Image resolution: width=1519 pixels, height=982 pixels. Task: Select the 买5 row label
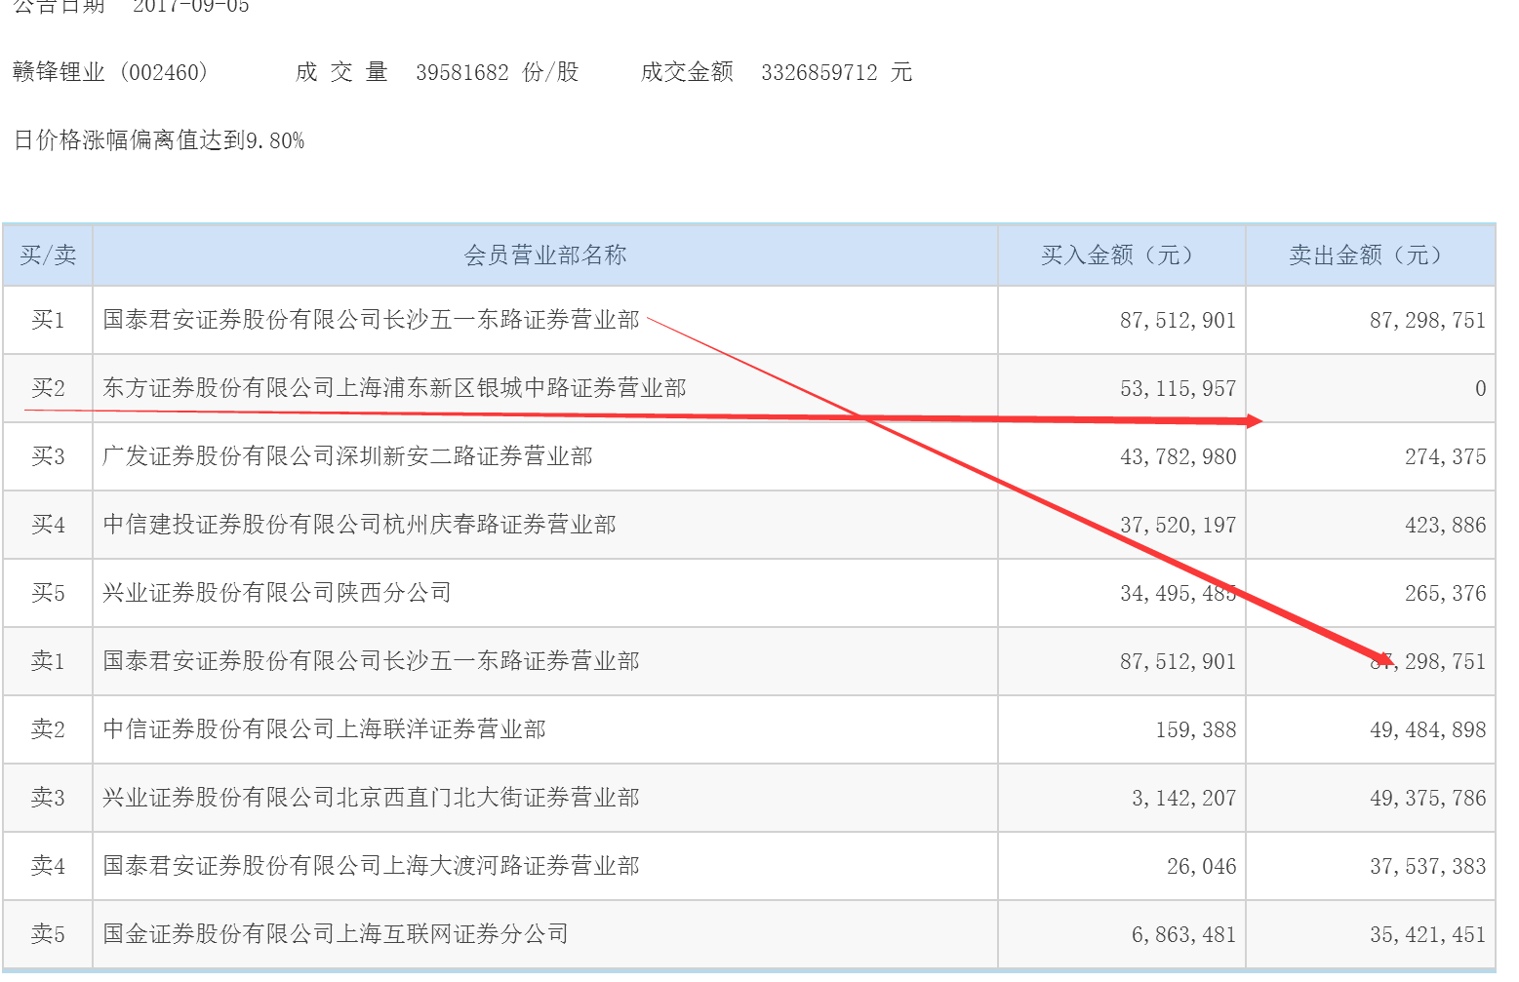pyautogui.click(x=48, y=593)
